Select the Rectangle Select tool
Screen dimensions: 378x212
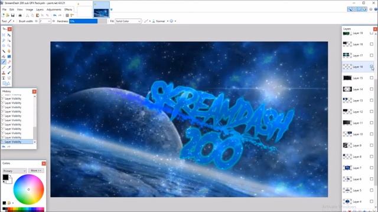click(4, 35)
